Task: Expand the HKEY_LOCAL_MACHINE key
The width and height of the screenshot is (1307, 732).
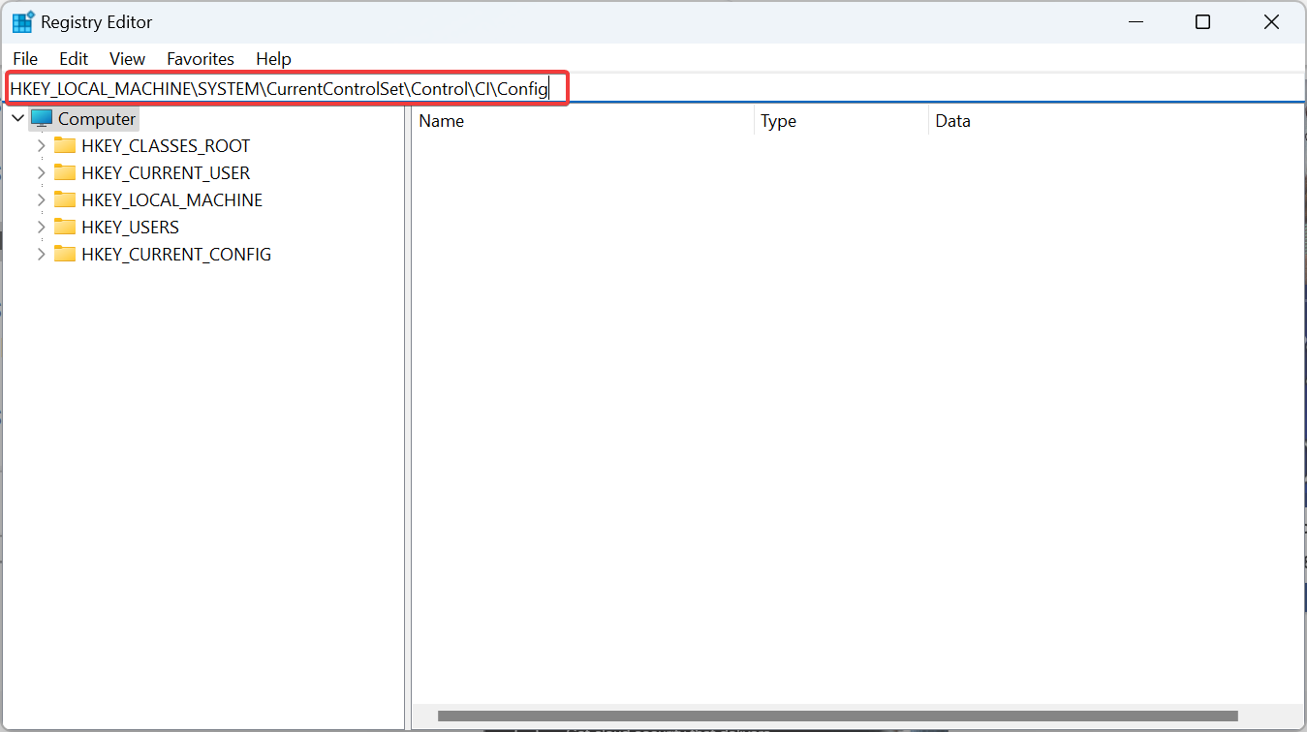Action: tap(41, 200)
